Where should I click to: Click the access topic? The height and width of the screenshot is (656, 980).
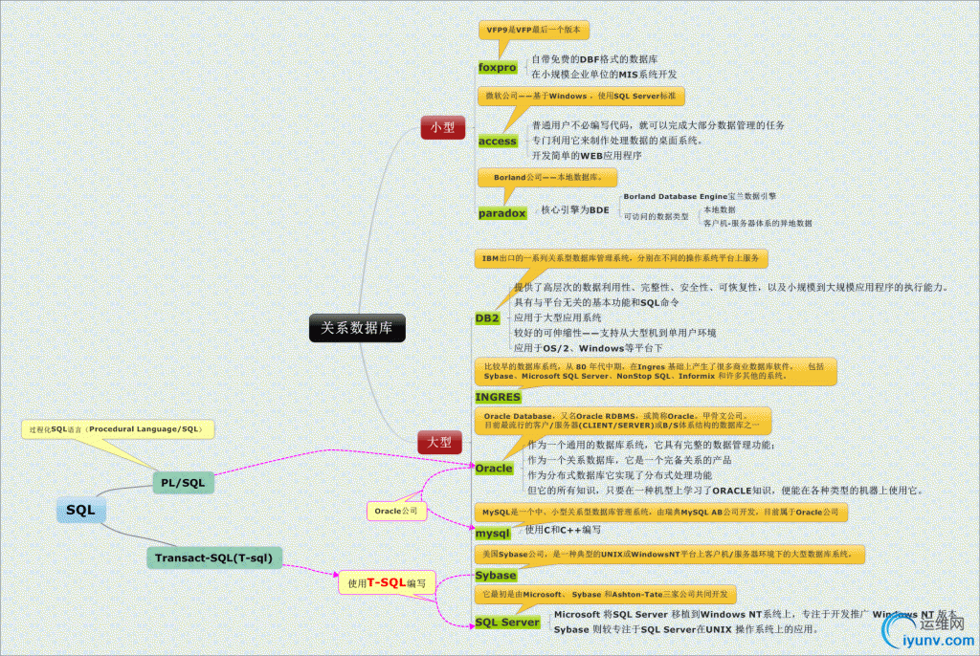point(498,142)
